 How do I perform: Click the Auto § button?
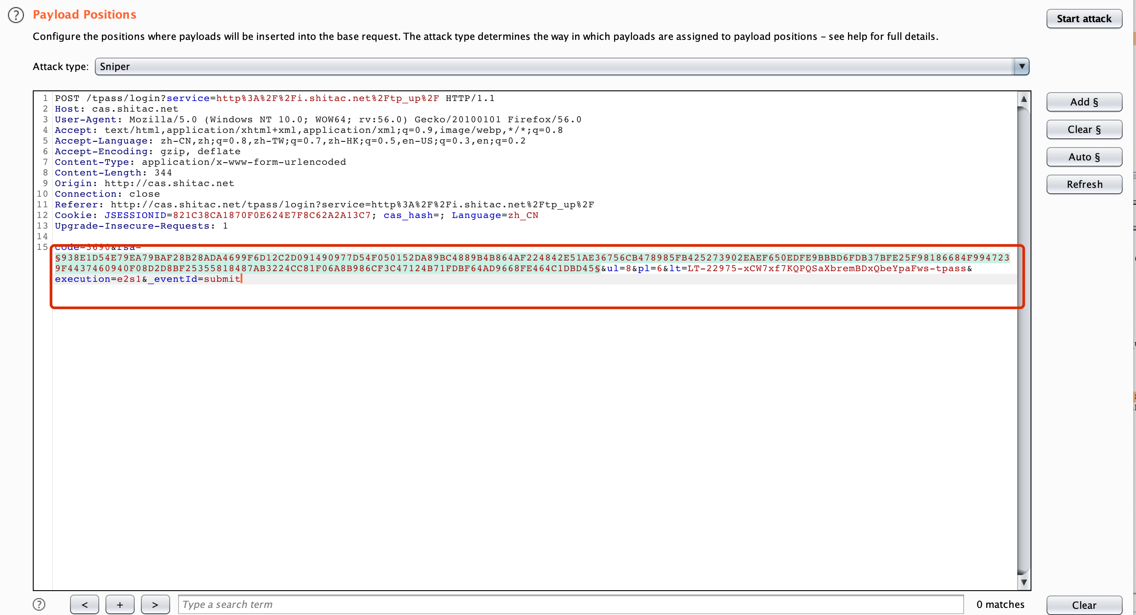coord(1084,157)
